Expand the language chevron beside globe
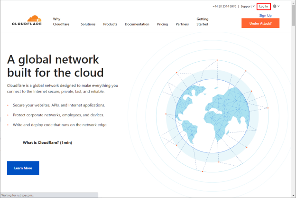Viewport: 296px width, 198px height. tap(278, 6)
